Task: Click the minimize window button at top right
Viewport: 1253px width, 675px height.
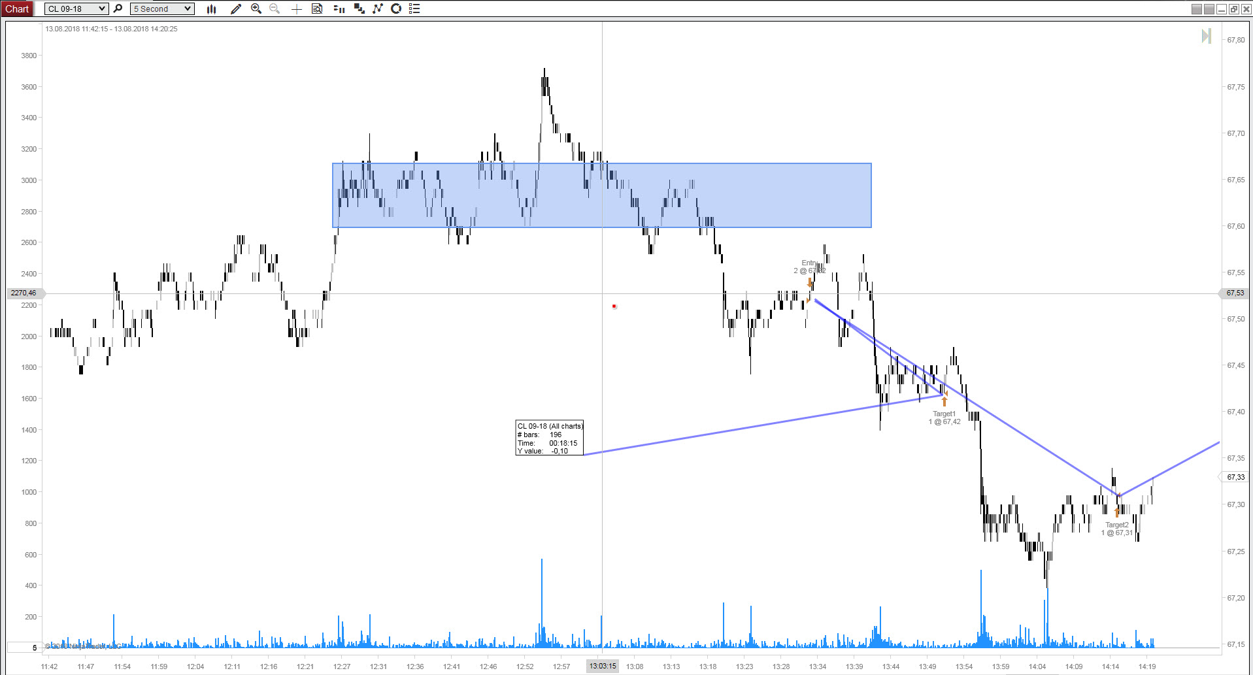Action: coord(1221,8)
